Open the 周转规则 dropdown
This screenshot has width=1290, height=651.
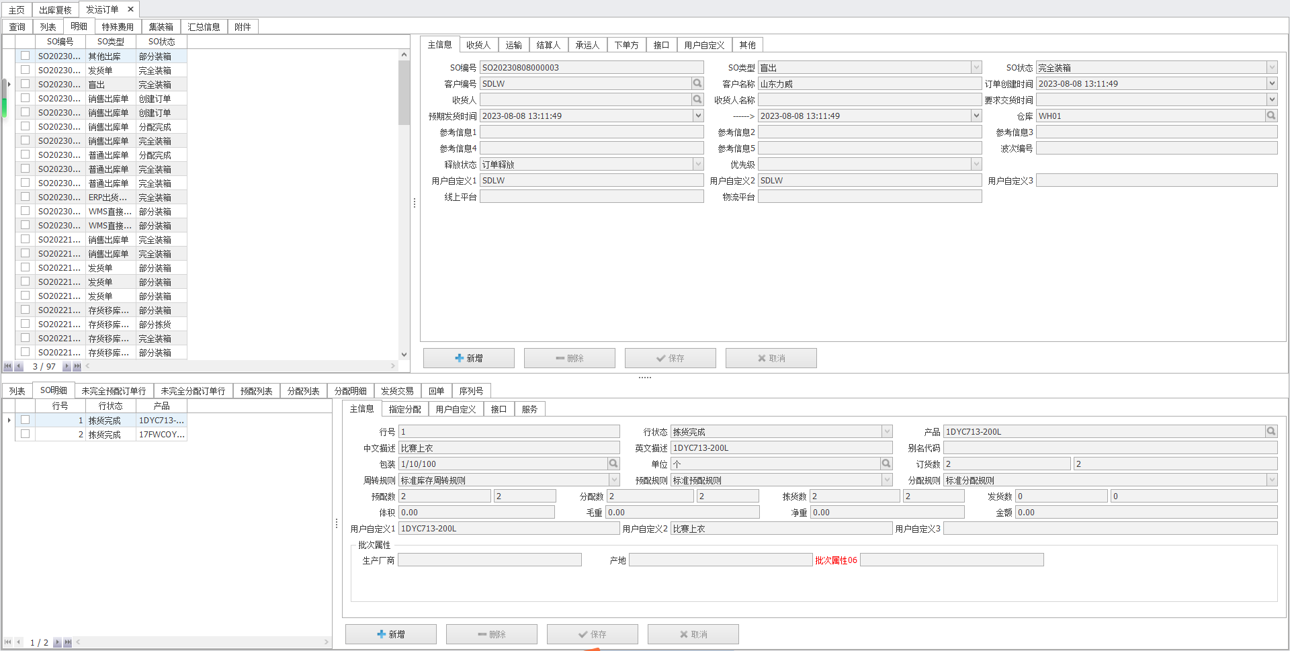pos(614,480)
